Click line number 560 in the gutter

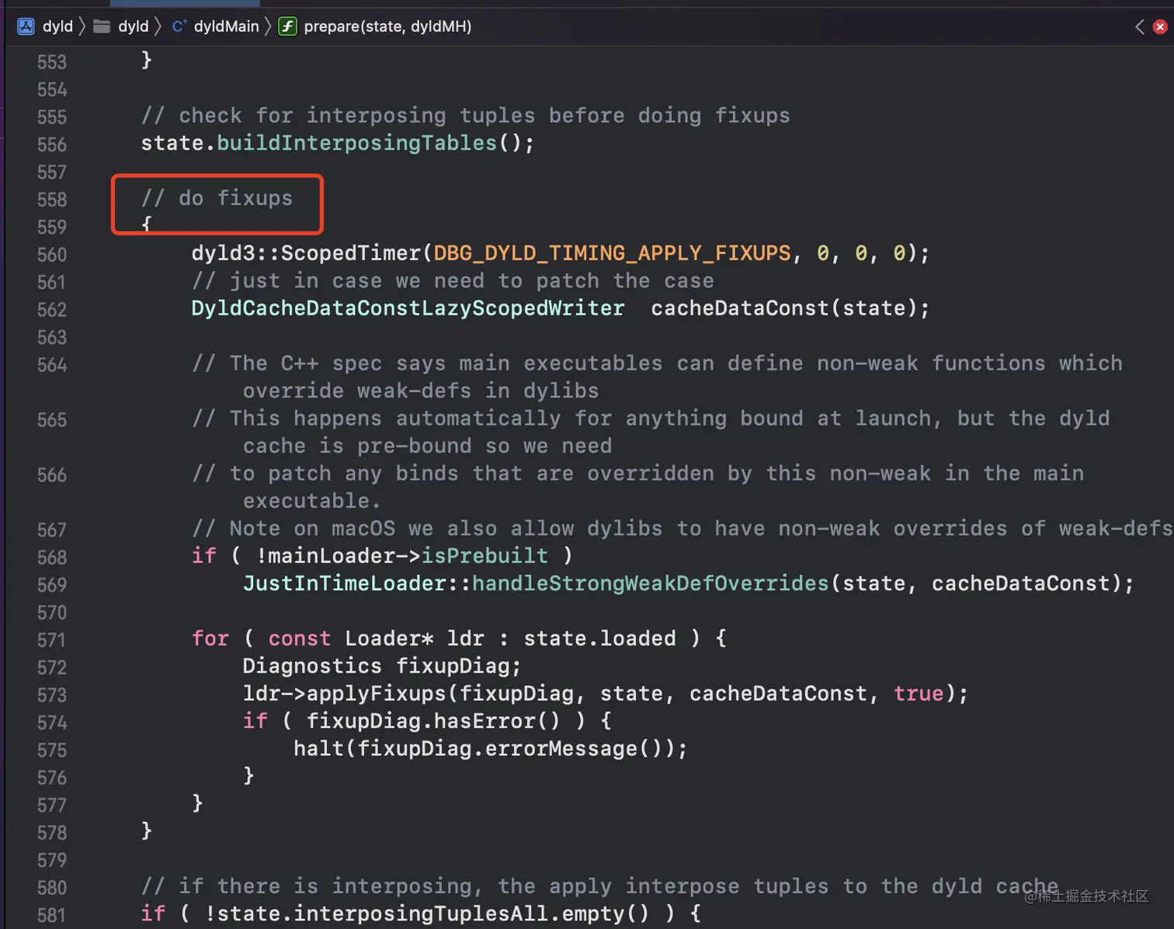point(52,255)
